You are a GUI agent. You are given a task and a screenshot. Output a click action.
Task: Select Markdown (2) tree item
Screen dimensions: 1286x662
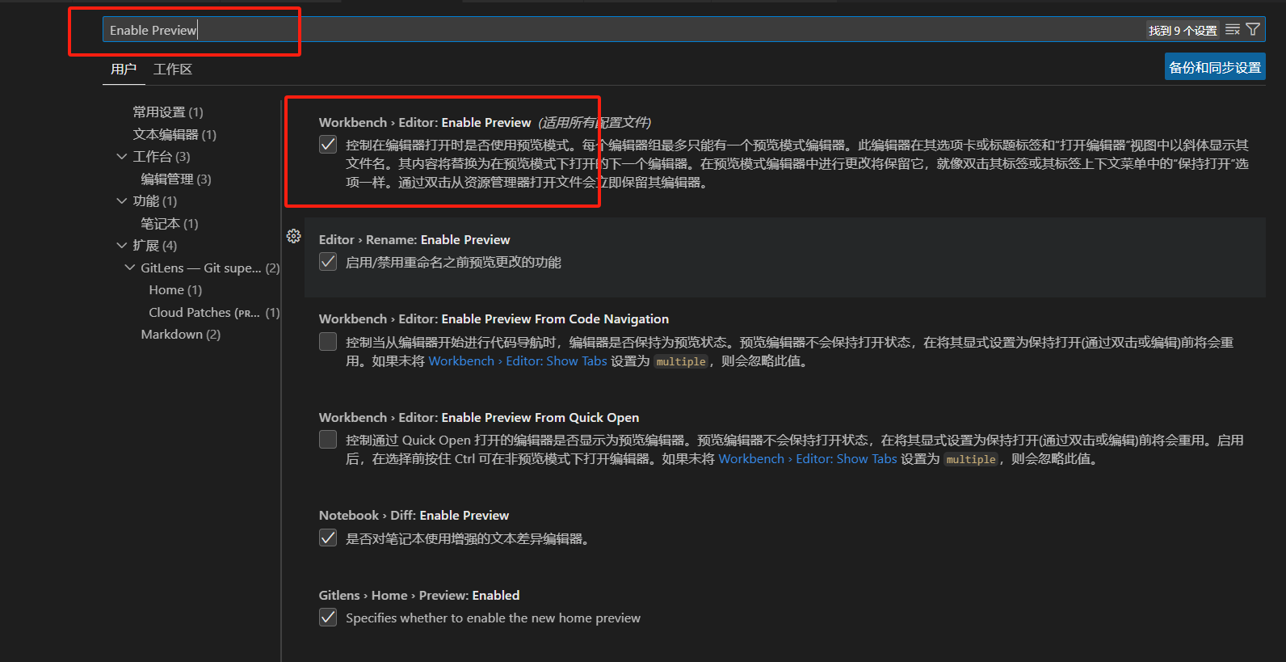181,334
